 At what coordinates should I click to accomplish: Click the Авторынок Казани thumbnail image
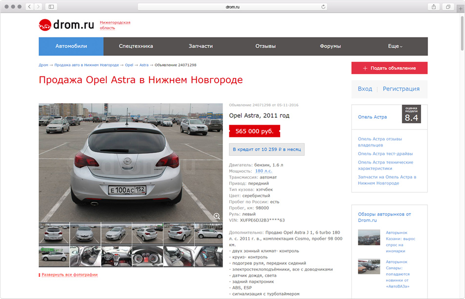coord(369,237)
